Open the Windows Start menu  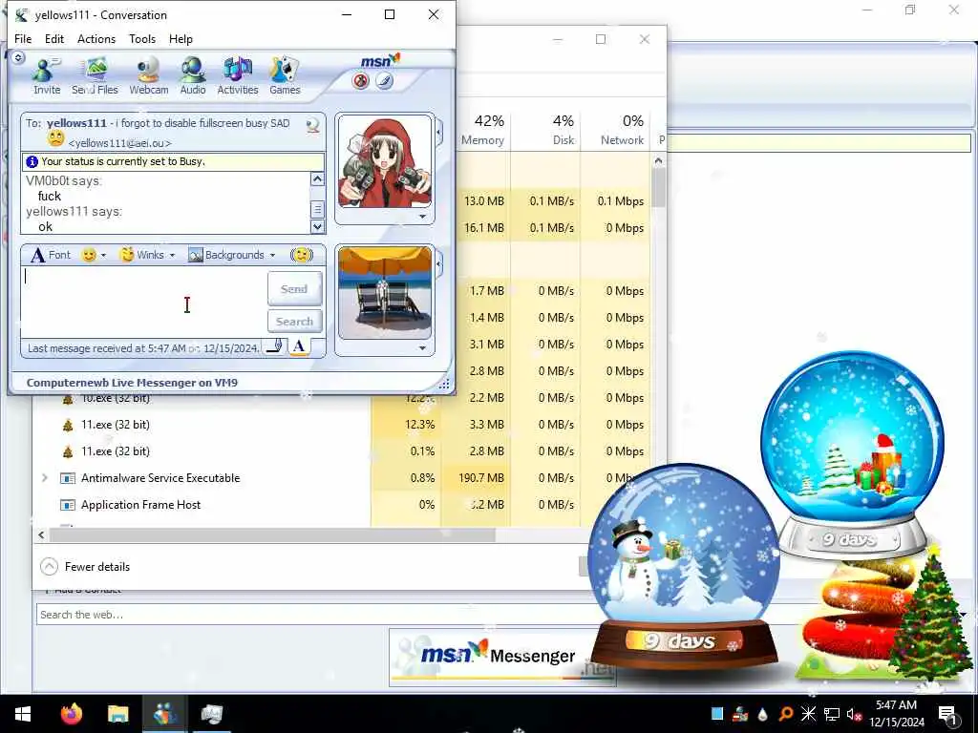click(x=23, y=714)
